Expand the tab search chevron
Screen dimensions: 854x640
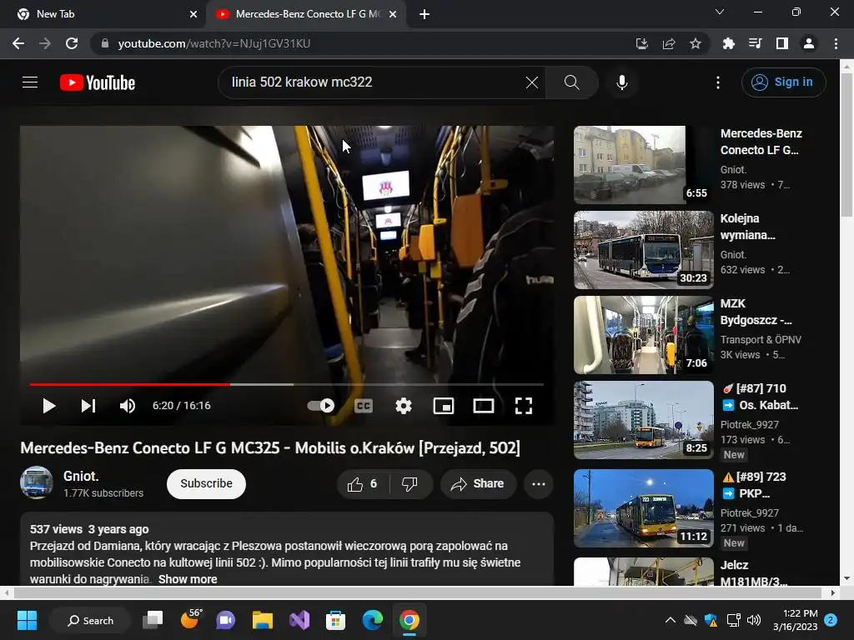tap(720, 12)
